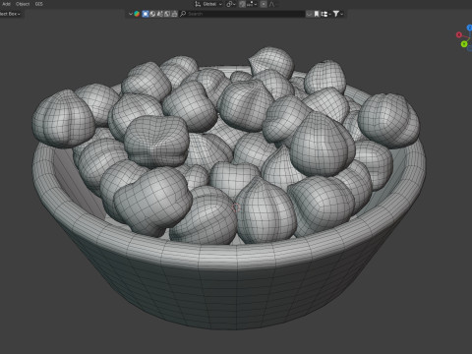Focus the Search input field

(242, 14)
